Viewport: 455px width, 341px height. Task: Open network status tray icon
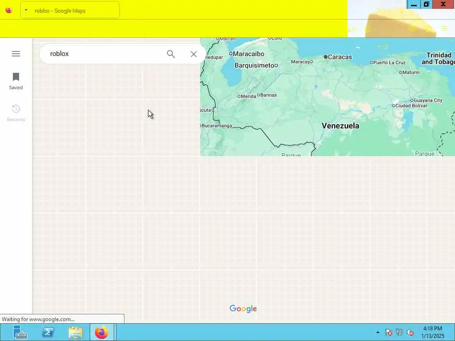[399, 332]
